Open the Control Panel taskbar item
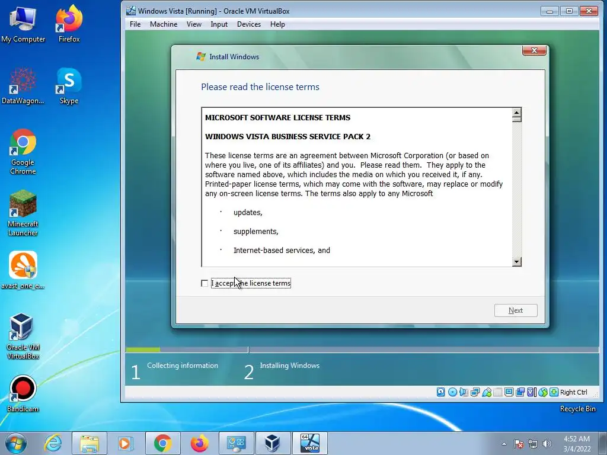Image resolution: width=607 pixels, height=455 pixels. (x=236, y=443)
